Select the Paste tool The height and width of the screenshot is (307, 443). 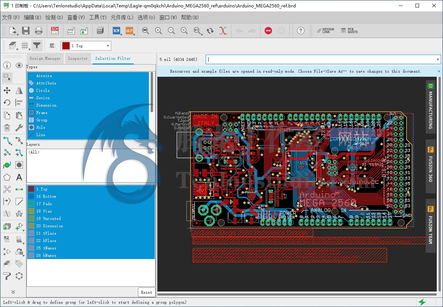tap(19, 115)
